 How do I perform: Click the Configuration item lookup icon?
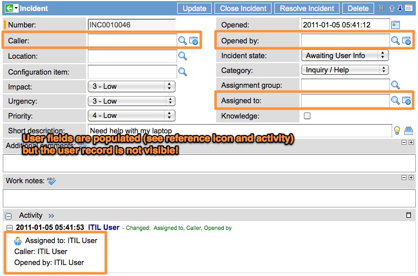(183, 72)
